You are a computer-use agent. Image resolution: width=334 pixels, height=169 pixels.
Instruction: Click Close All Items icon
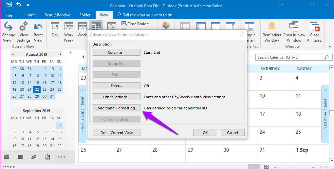[x=314, y=27]
